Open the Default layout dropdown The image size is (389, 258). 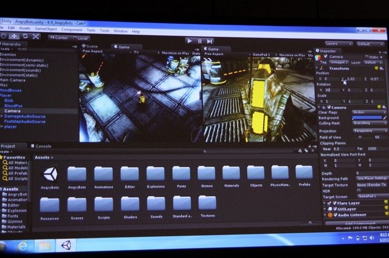tap(370, 44)
